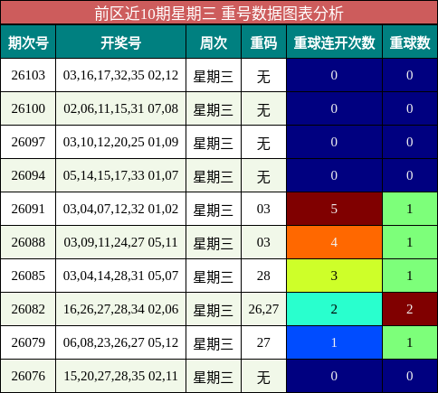Viewport: 438px width, 393px height.
Task: Select issue number 26076
Action: pos(28,376)
